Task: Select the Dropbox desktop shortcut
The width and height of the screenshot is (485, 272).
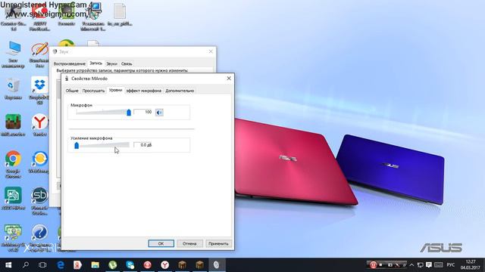Action: [39, 91]
